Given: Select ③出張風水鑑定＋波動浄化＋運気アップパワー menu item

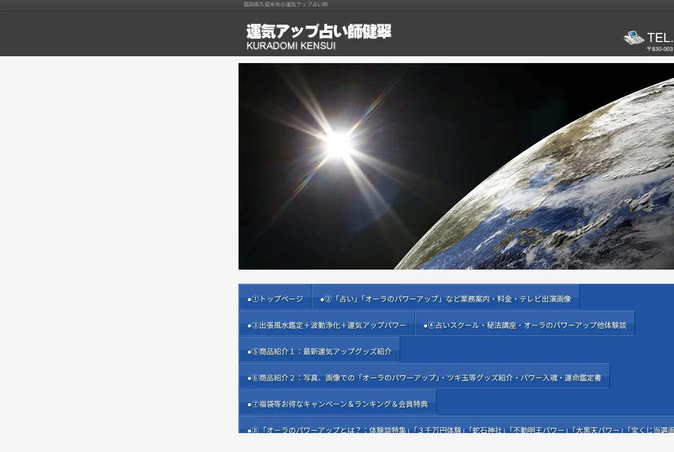Looking at the screenshot, I should click(x=327, y=324).
